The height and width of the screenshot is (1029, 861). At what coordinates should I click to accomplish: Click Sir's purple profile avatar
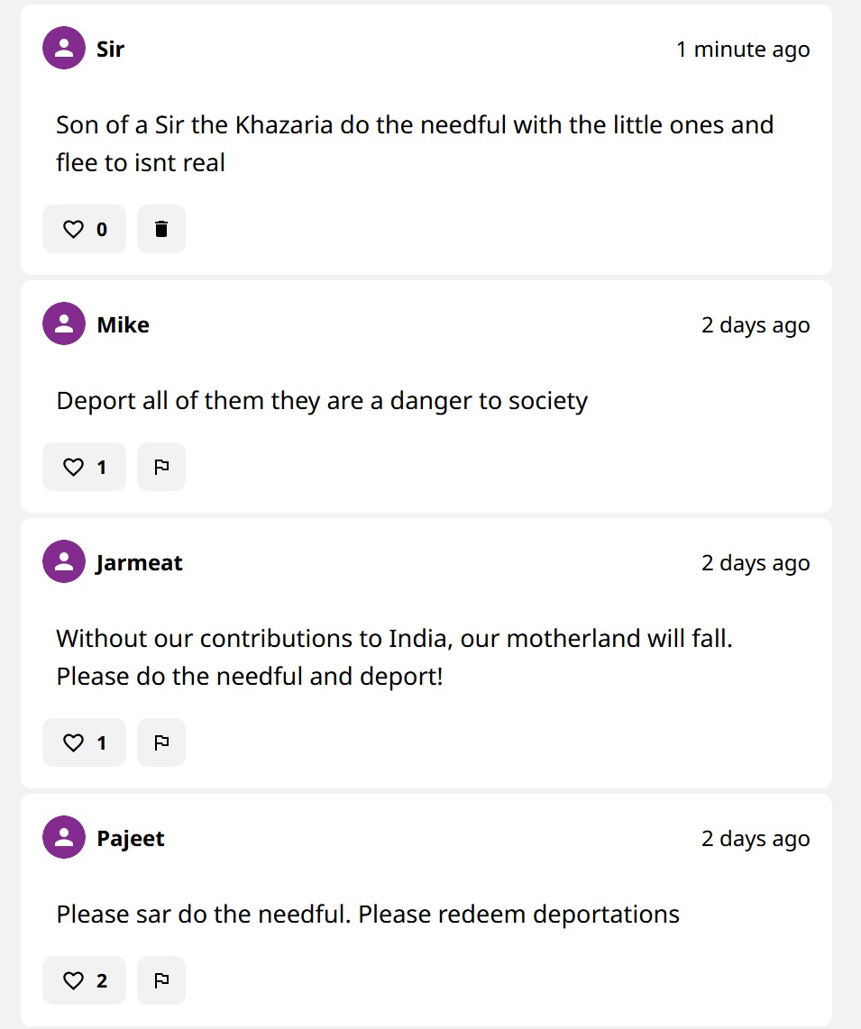click(x=64, y=49)
